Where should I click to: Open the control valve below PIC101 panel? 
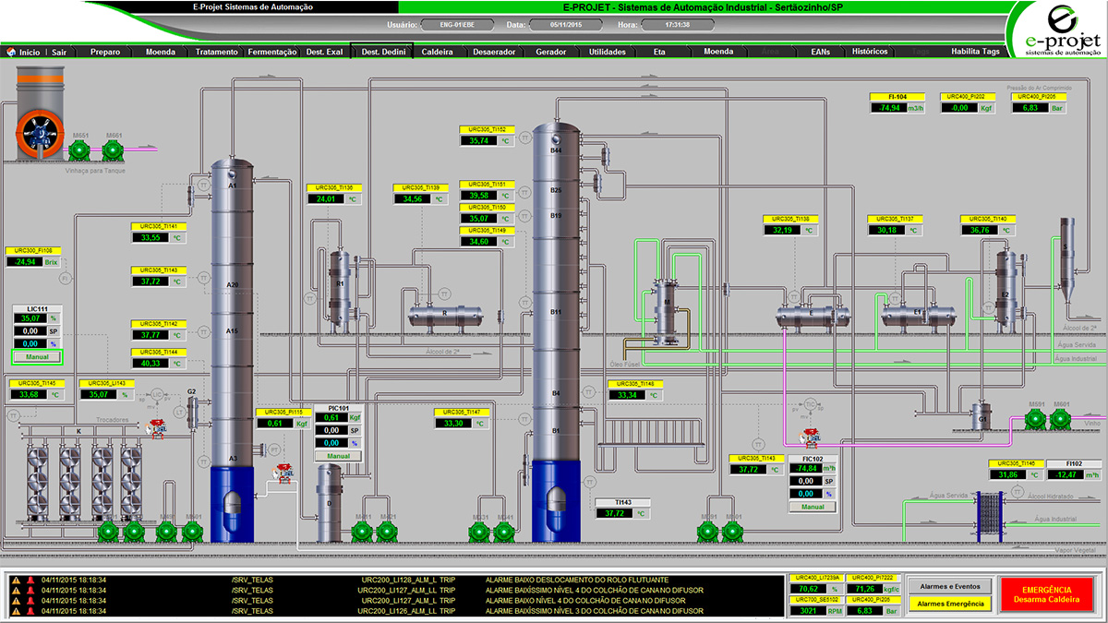click(x=282, y=474)
